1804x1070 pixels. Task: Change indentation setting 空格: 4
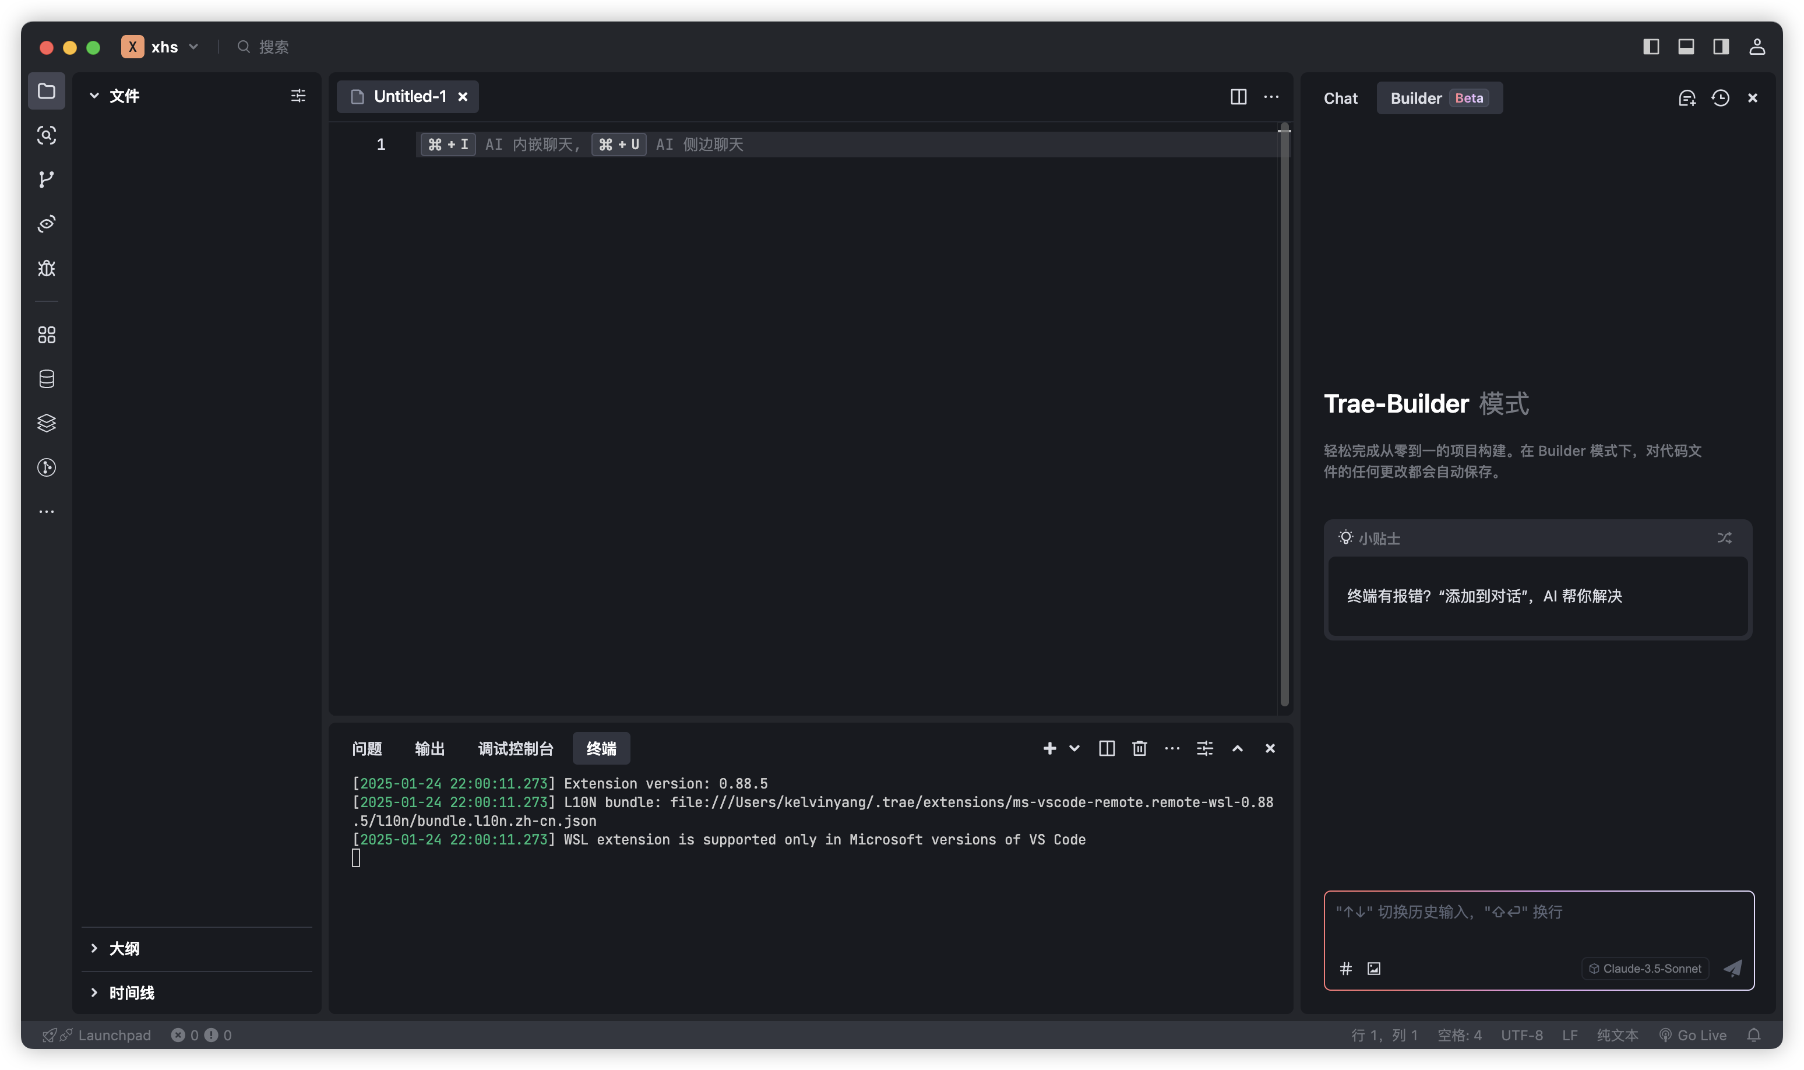(1460, 1034)
